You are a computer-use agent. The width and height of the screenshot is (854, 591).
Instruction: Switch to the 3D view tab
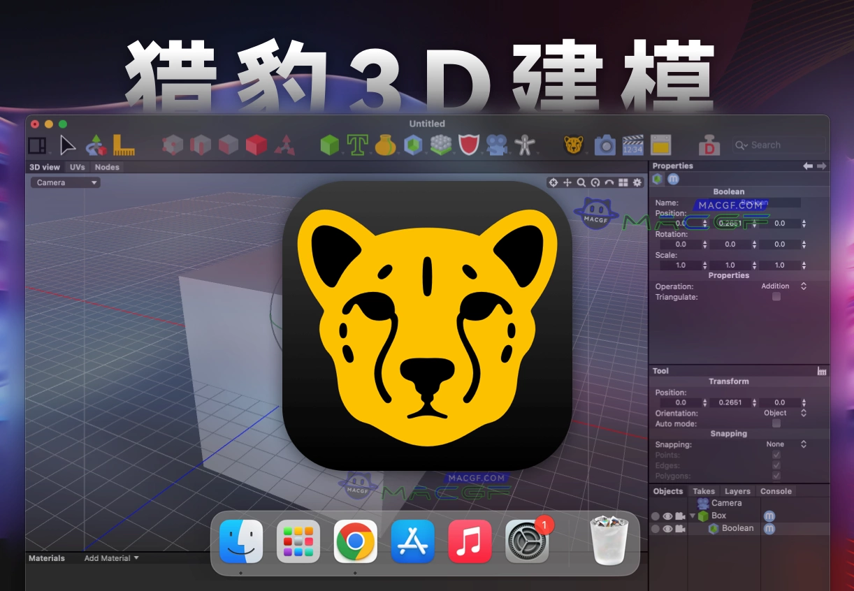[x=45, y=167]
